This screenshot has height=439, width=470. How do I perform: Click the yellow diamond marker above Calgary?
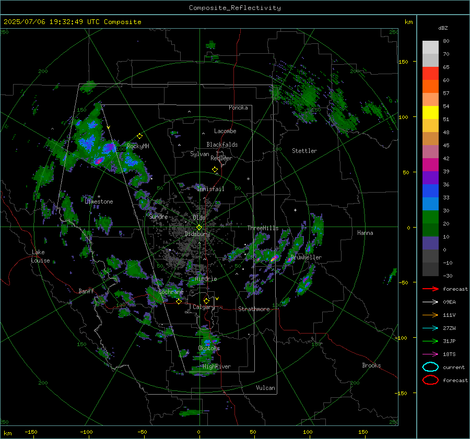coord(206,301)
